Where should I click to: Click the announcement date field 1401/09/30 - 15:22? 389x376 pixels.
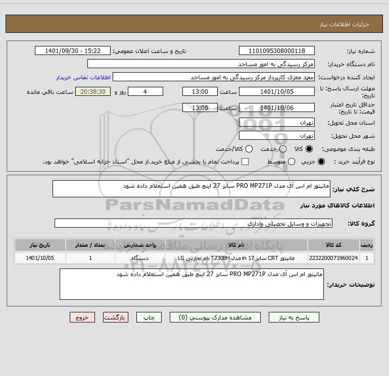coord(73,51)
